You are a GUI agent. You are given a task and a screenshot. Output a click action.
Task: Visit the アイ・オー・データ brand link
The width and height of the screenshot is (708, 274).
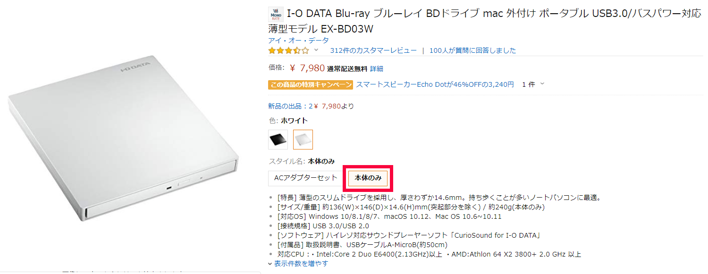[298, 41]
